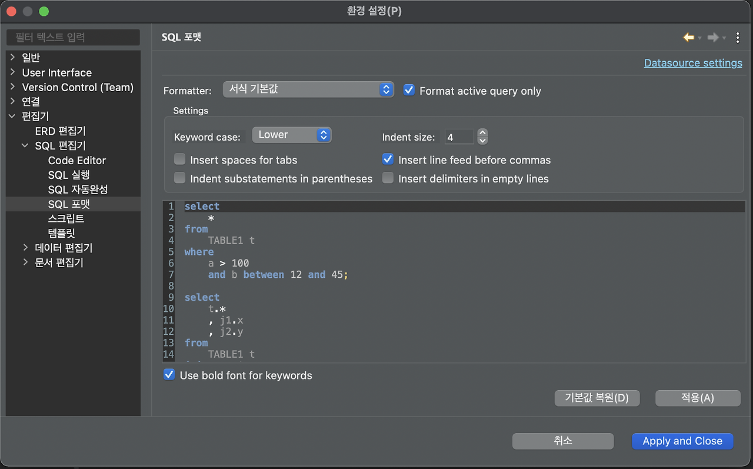Collapse the 편집기 tree node
This screenshot has height=469, width=753.
click(x=12, y=117)
